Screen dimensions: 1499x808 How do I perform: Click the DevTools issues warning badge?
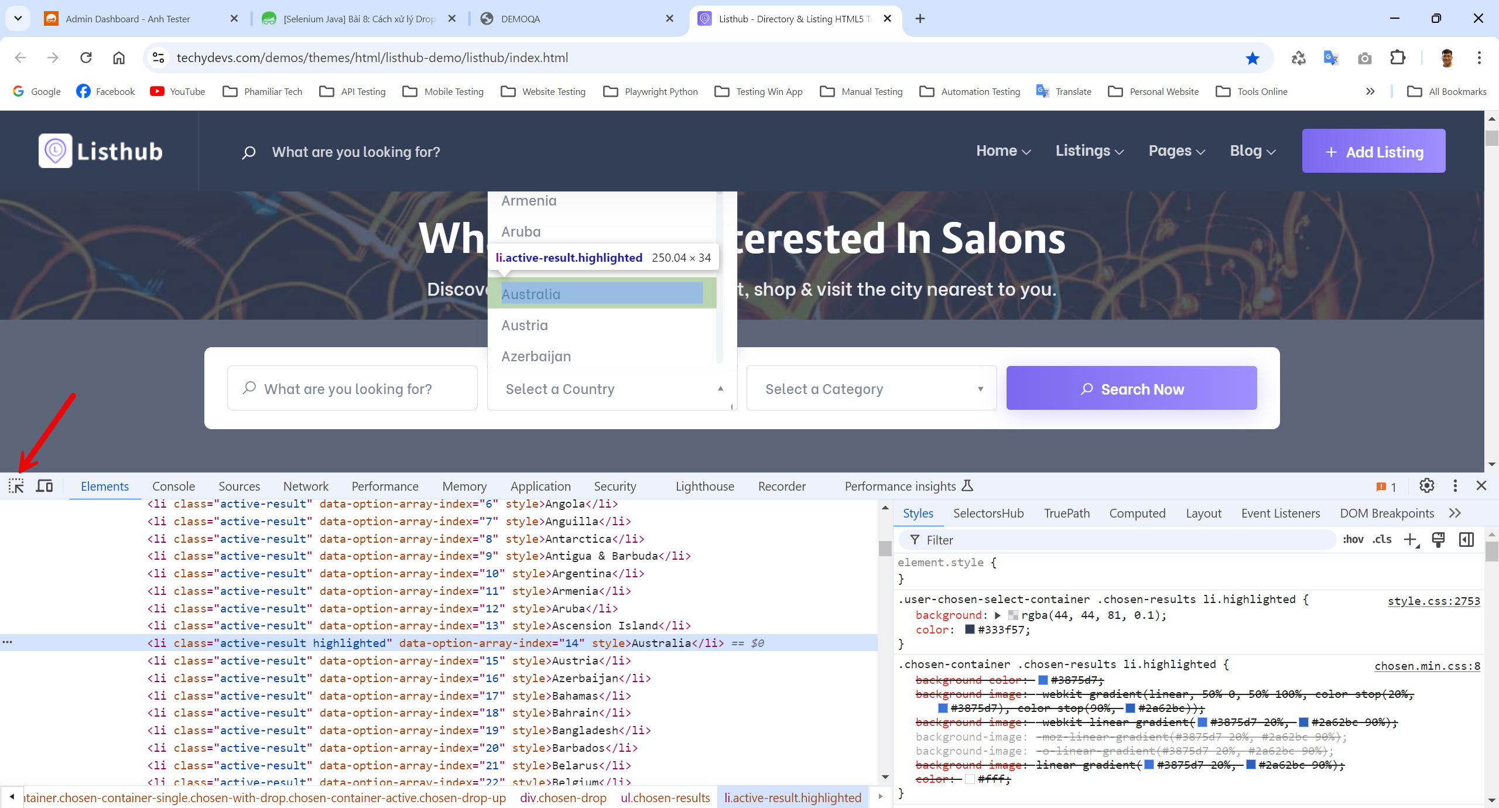pyautogui.click(x=1387, y=487)
